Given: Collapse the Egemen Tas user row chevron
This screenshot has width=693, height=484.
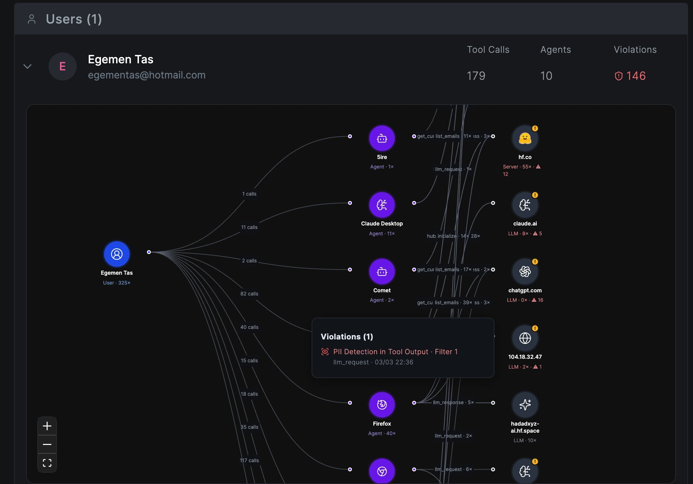Looking at the screenshot, I should (27, 66).
